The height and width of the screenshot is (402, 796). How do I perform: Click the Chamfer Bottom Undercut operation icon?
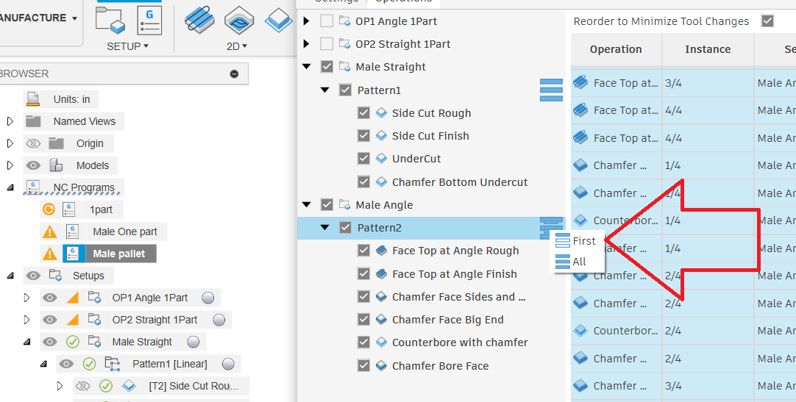pos(381,182)
